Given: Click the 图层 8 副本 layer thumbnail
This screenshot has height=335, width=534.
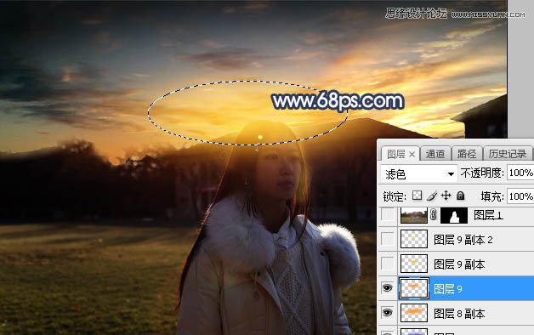Looking at the screenshot, I should [x=414, y=313].
